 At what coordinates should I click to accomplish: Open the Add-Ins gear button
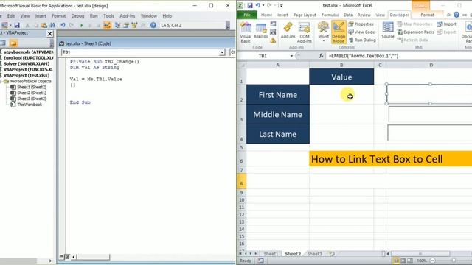point(288,31)
